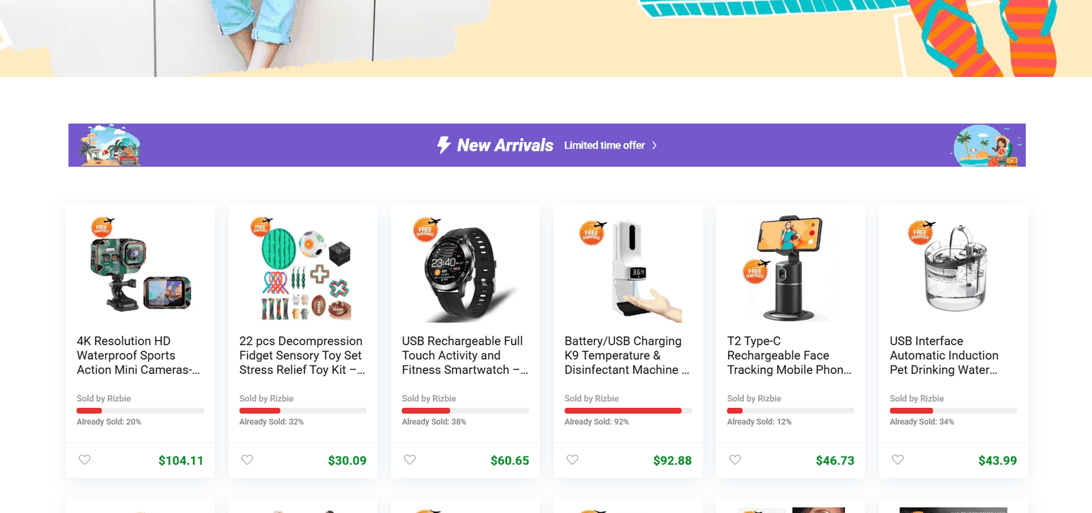Open 22 pcs Decompression Fidget Toy title
The width and height of the screenshot is (1092, 513).
[x=302, y=355]
